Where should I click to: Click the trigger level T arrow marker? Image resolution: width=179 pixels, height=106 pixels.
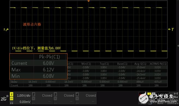pos(171,29)
